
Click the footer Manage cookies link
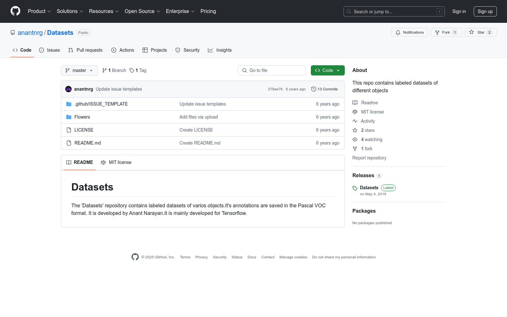click(x=293, y=257)
